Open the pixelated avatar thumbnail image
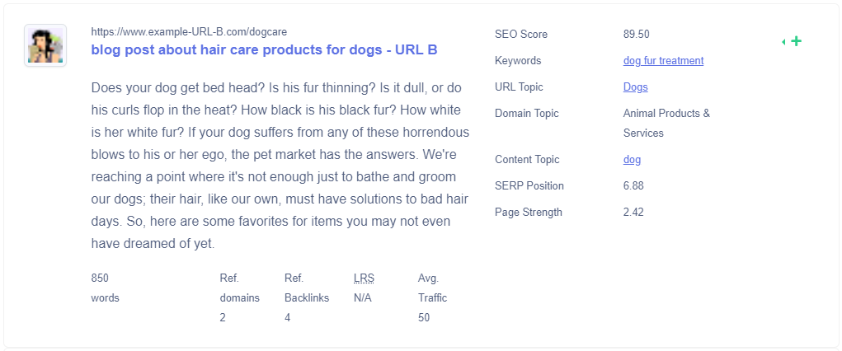 click(x=45, y=45)
